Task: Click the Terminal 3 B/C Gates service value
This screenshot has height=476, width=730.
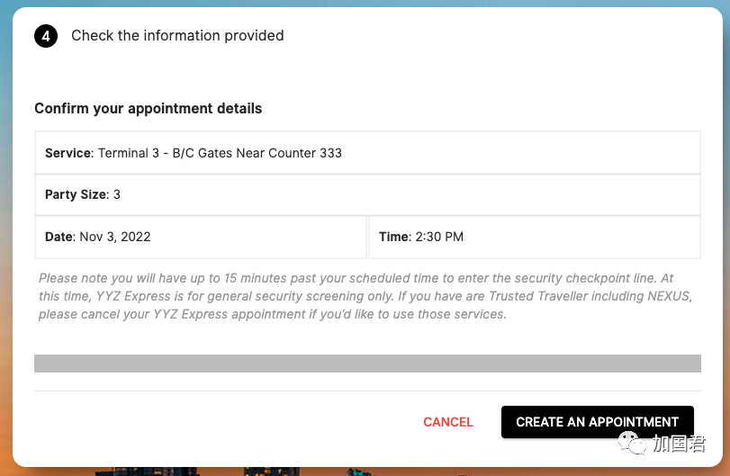Action: pyautogui.click(x=220, y=153)
